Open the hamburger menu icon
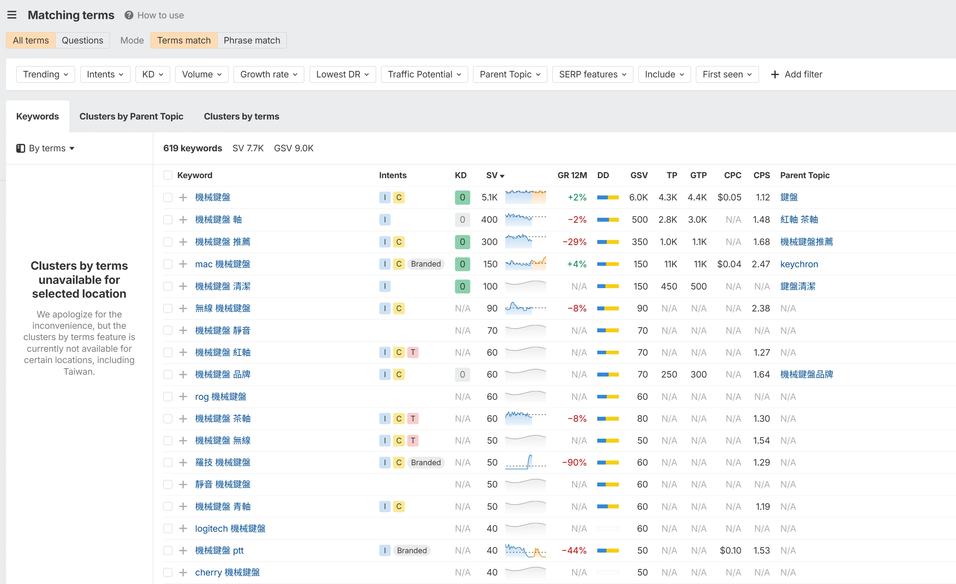The height and width of the screenshot is (584, 956). click(12, 15)
